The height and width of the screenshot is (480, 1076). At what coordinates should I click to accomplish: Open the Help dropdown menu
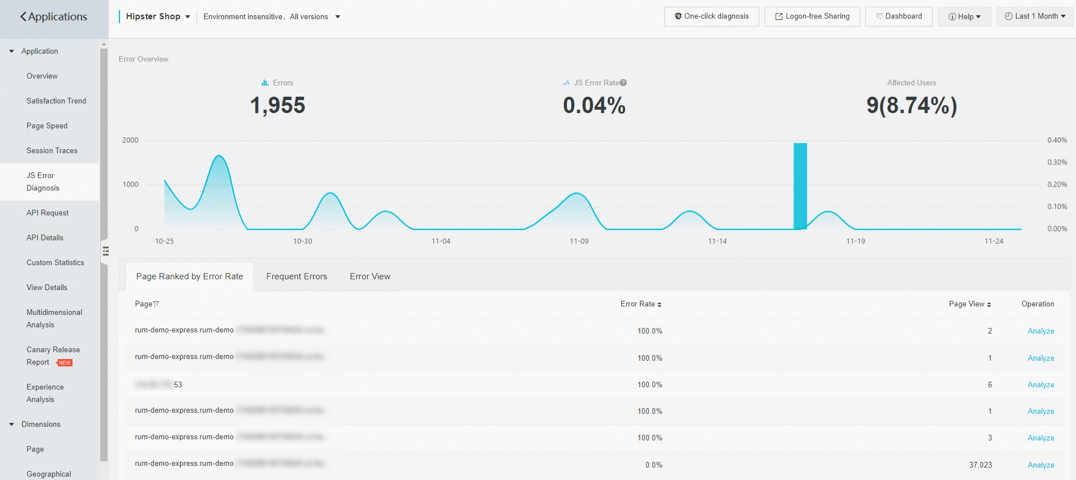click(964, 16)
